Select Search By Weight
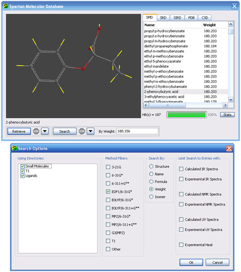This screenshot has width=241, height=272. click(x=151, y=189)
